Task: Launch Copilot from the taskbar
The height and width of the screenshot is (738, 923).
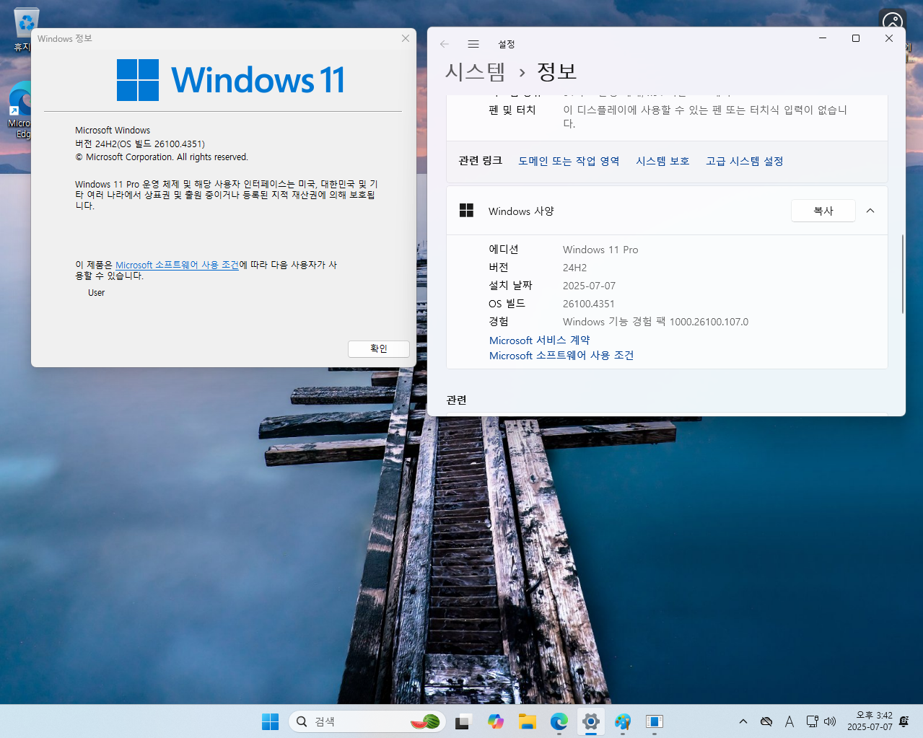Action: click(x=495, y=721)
